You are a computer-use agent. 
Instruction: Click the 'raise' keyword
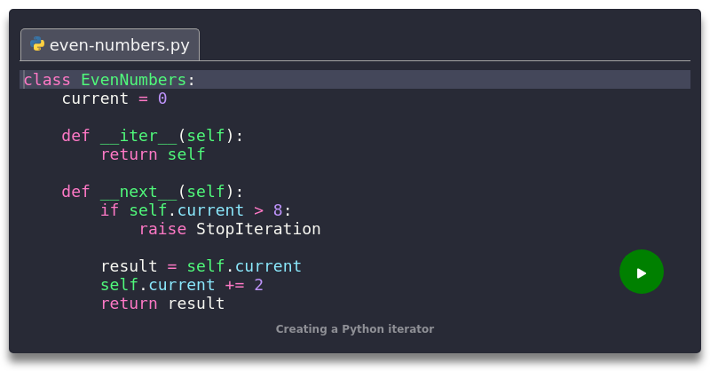coord(162,229)
